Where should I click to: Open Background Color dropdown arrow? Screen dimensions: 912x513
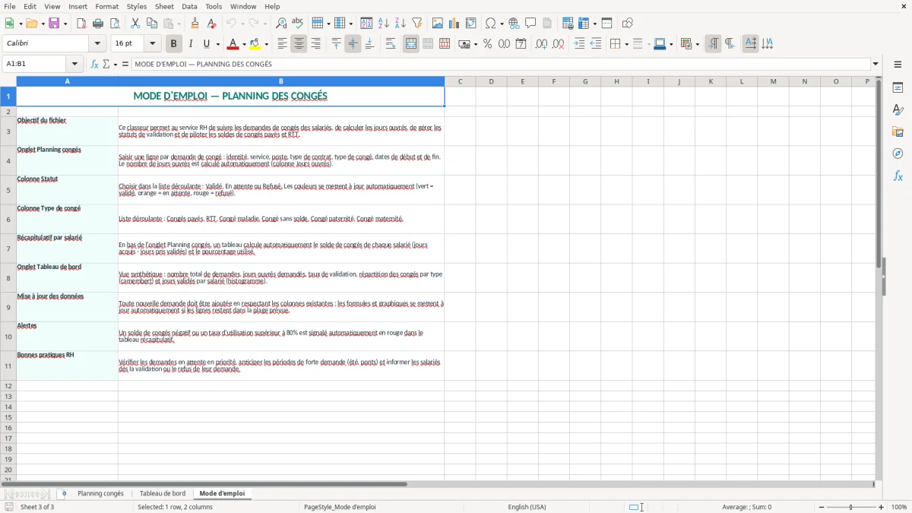(x=266, y=44)
